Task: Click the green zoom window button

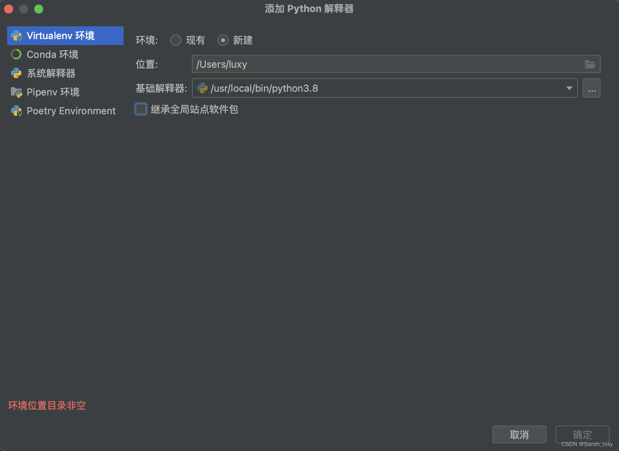Action: click(39, 9)
